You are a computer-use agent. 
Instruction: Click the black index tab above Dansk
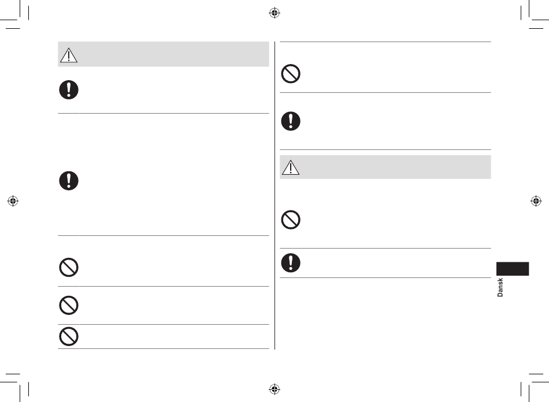(513, 269)
